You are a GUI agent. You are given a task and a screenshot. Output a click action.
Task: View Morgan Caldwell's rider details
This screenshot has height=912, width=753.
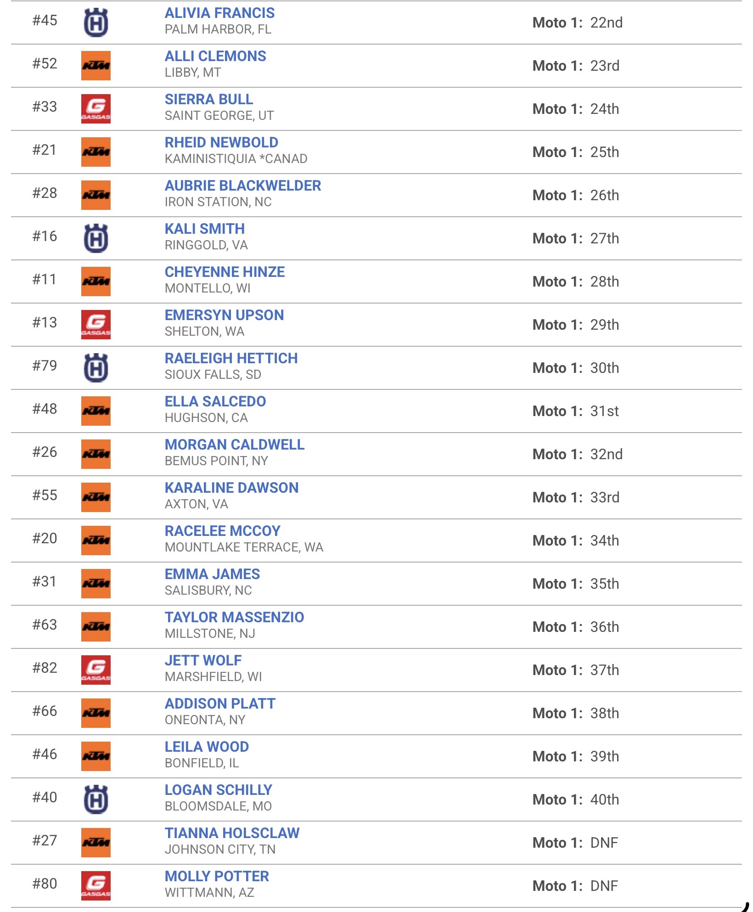[235, 445]
